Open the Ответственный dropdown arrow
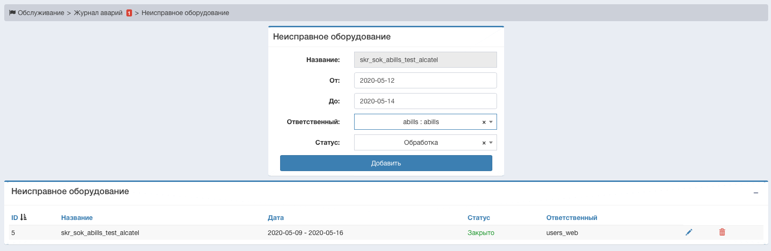 491,122
